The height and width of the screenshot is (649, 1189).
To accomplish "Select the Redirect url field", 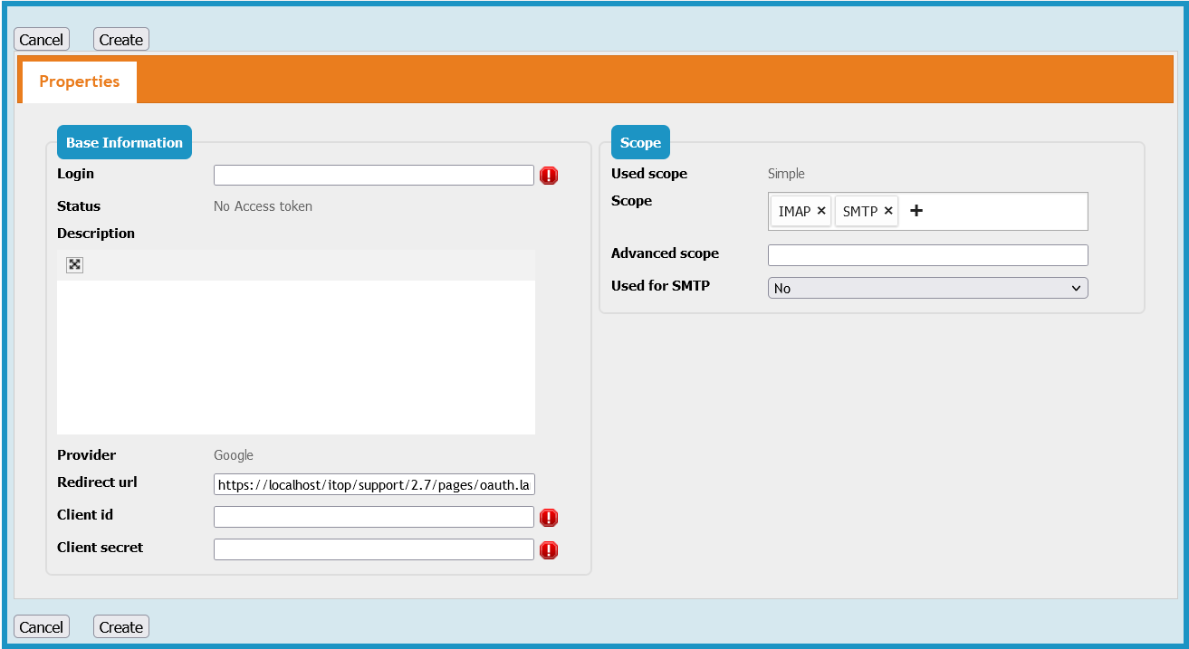I will pos(373,485).
